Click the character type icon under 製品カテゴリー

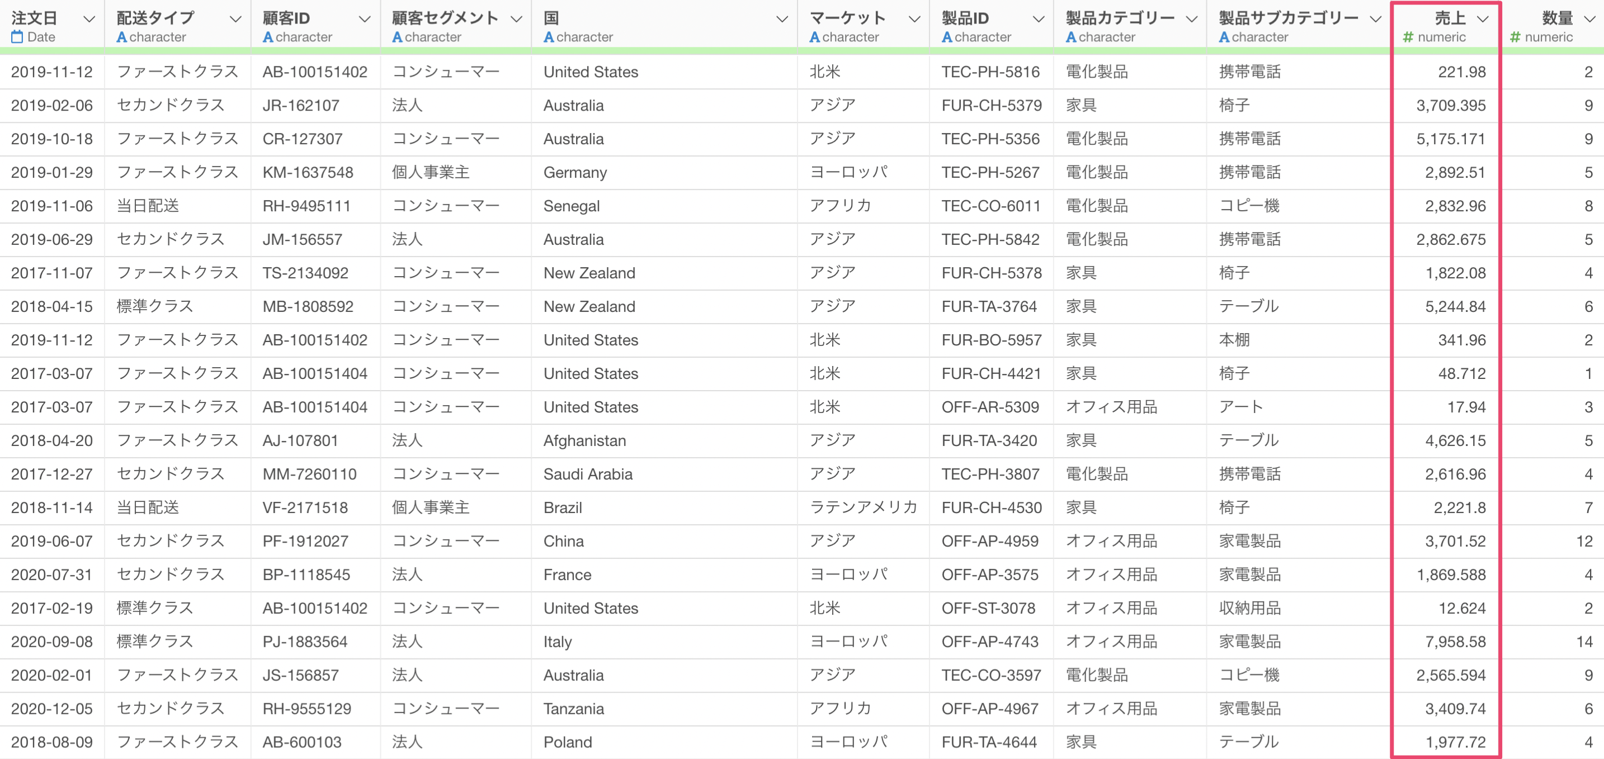(1071, 37)
